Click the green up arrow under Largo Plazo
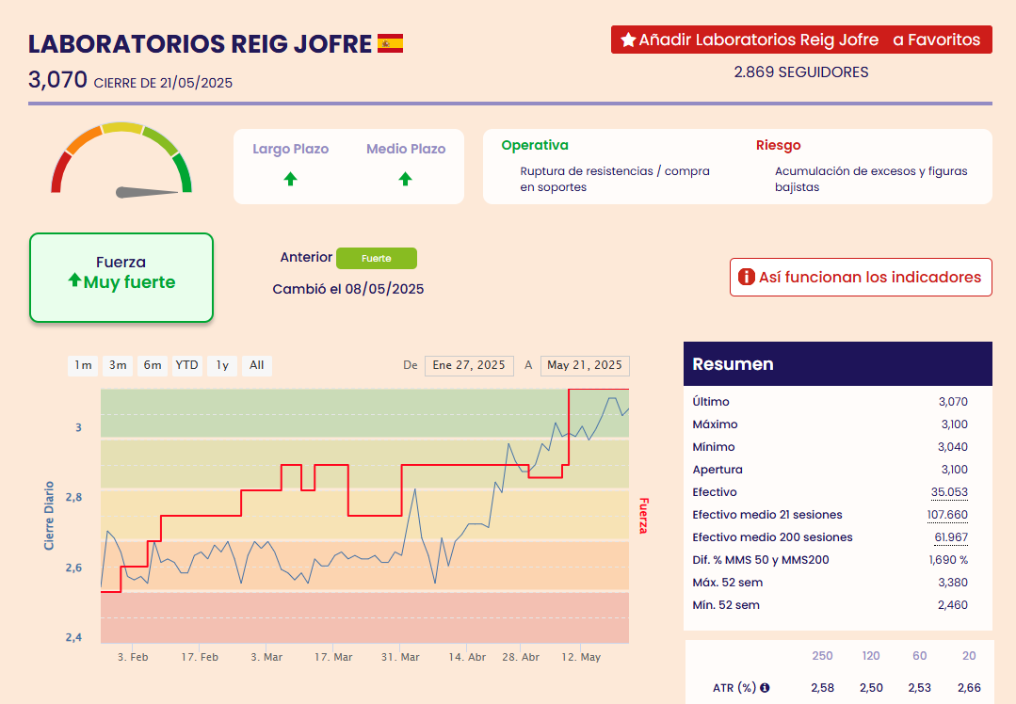The image size is (1016, 704). click(290, 179)
